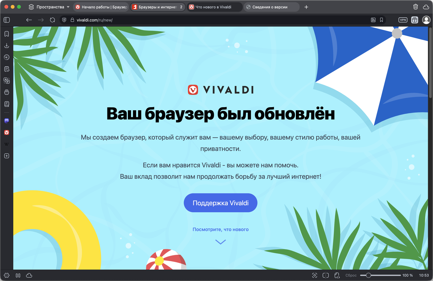Open the Vivaldi web panel in sidebar
Viewport: 433px width, 281px height.
[x=7, y=132]
